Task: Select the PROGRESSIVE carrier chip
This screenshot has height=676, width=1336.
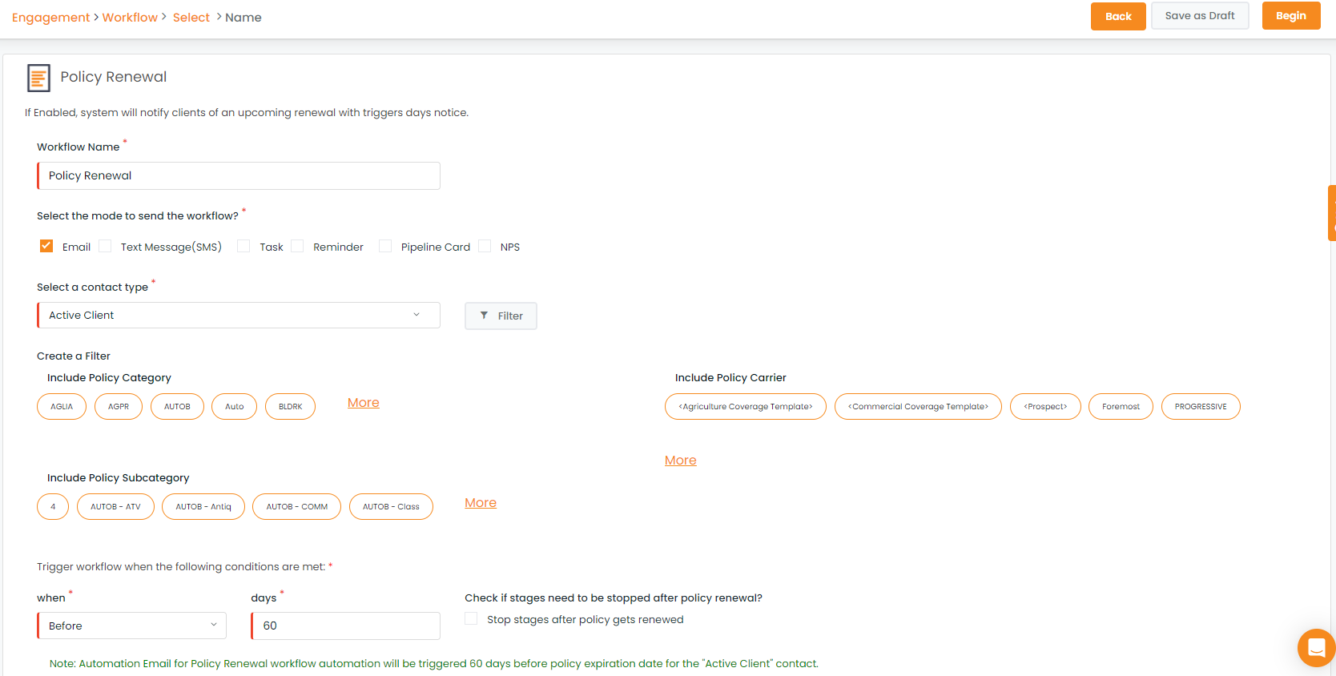Action: pos(1201,407)
